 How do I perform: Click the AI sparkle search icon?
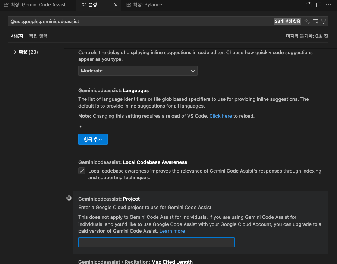coord(307,21)
